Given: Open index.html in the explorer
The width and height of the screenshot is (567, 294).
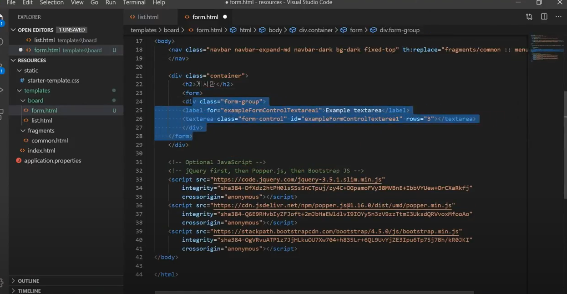Looking at the screenshot, I should click(66, 151).
